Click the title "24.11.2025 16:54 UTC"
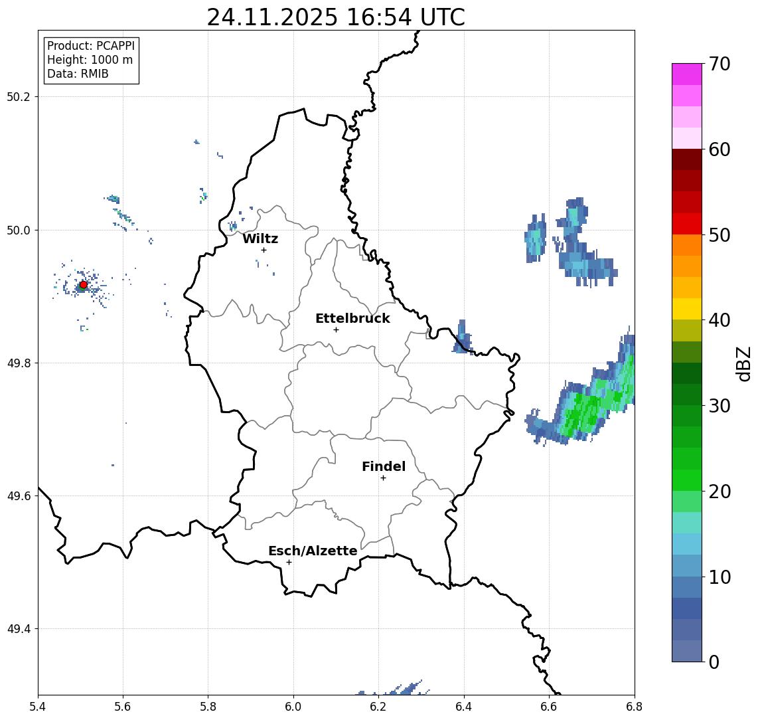The width and height of the screenshot is (760, 720). (x=336, y=17)
